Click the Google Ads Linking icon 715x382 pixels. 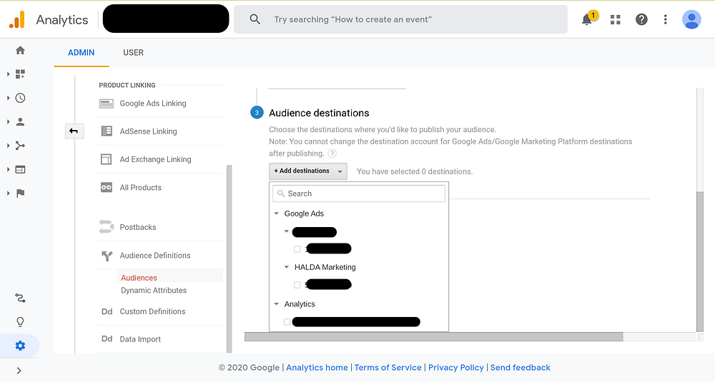click(107, 104)
